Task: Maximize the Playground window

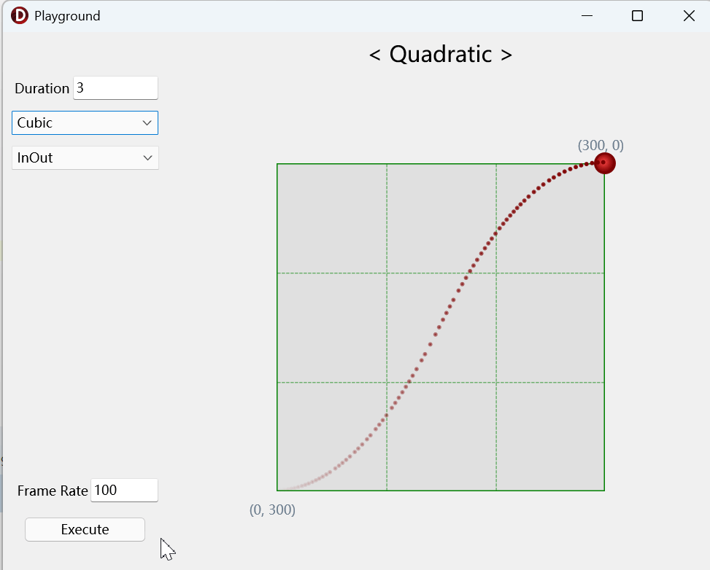Action: (637, 15)
